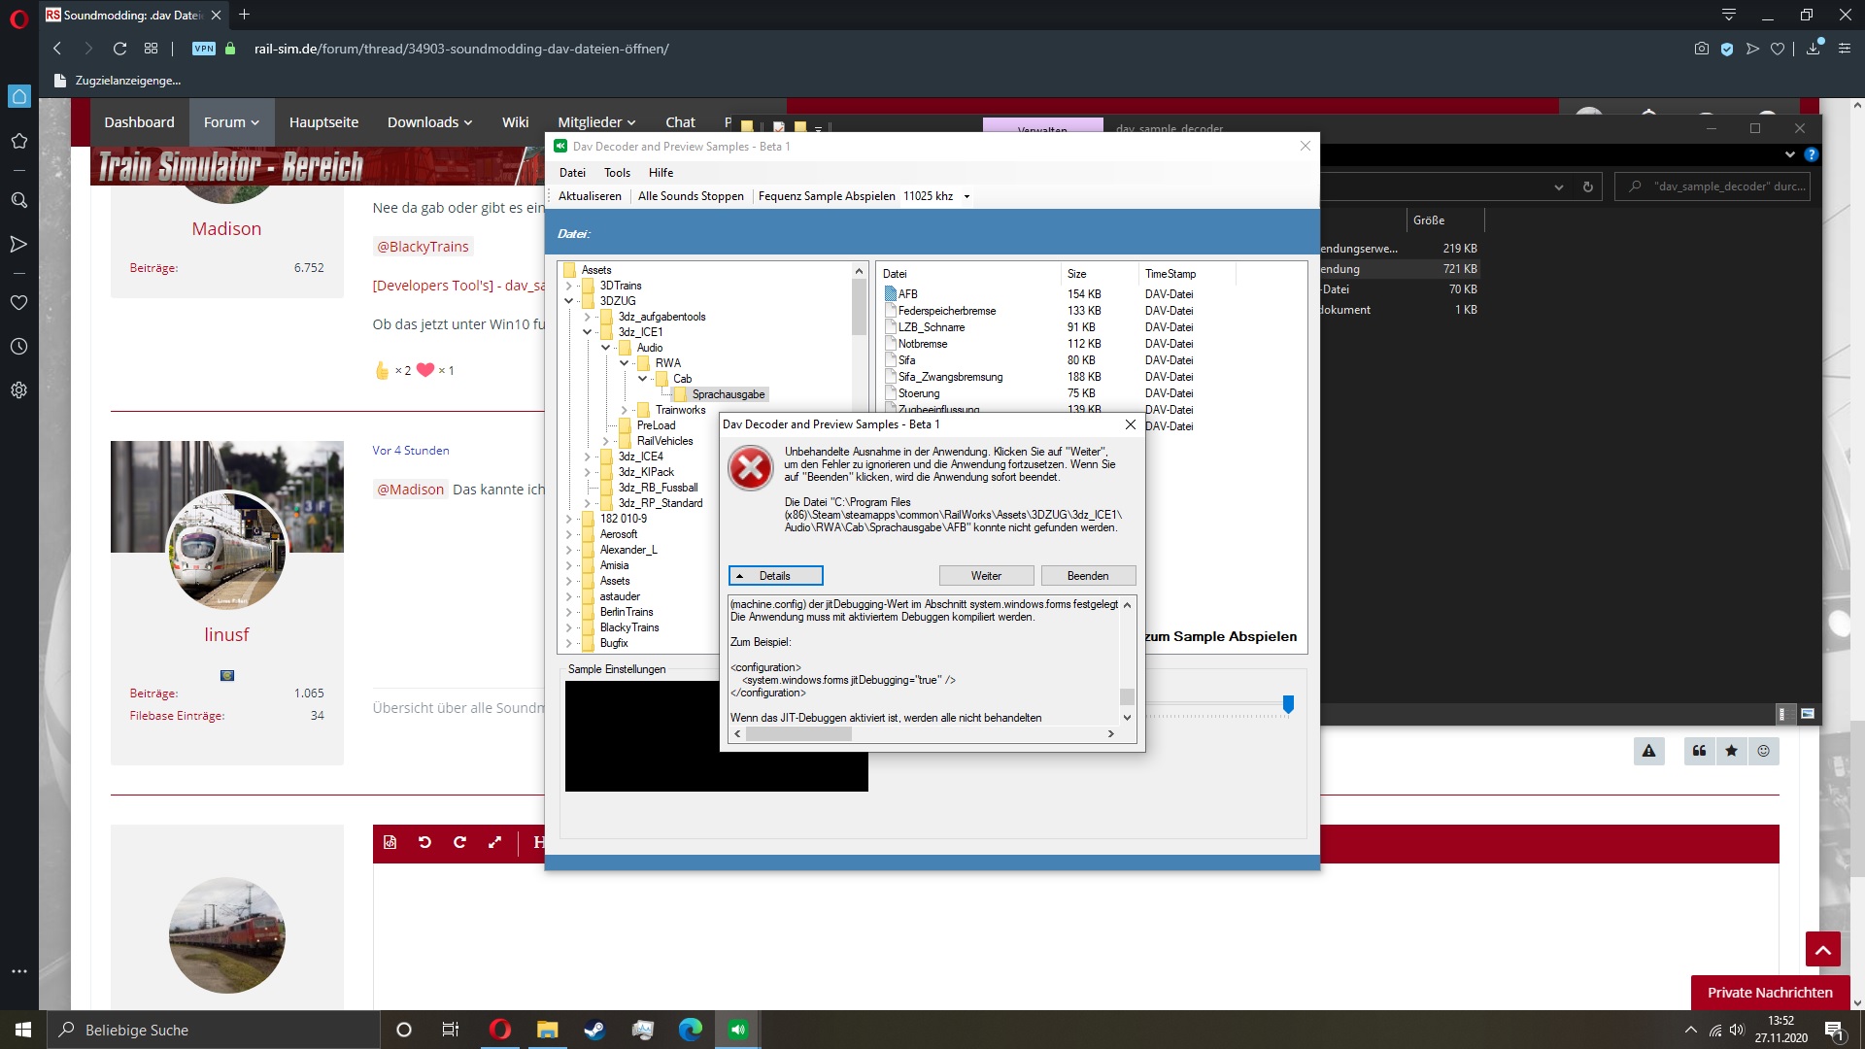
Task: Collapse the 3DZUG tree folder
Action: click(569, 301)
